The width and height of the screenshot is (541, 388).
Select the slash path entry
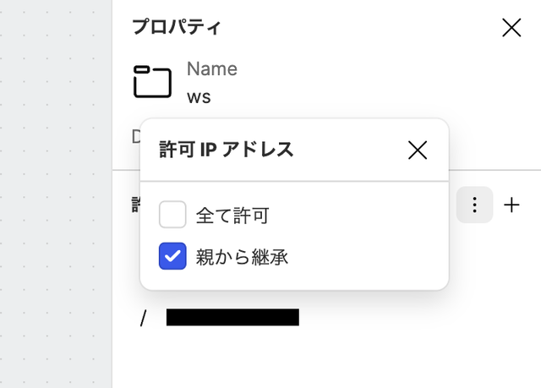(143, 318)
